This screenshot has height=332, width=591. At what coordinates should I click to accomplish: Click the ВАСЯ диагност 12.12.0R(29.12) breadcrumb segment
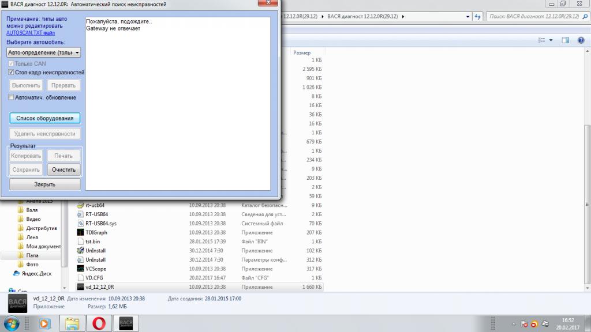(x=362, y=17)
